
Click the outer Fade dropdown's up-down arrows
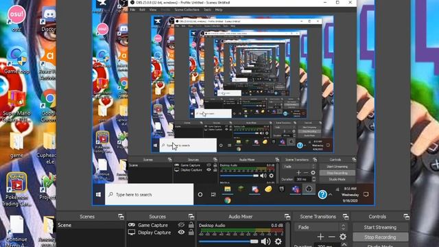(343, 227)
